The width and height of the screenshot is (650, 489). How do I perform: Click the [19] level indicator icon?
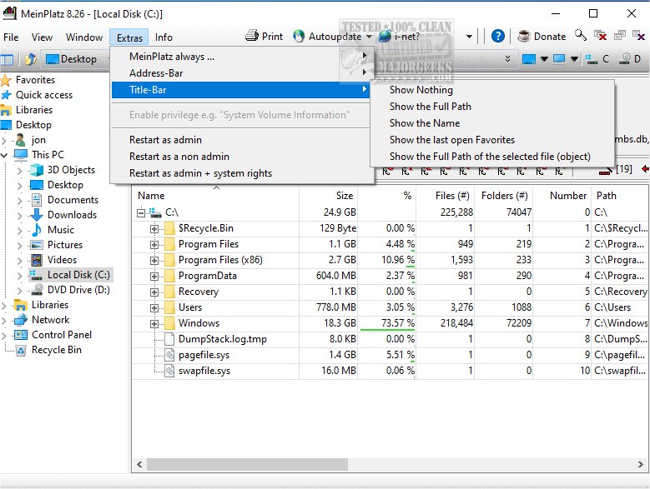pos(615,170)
